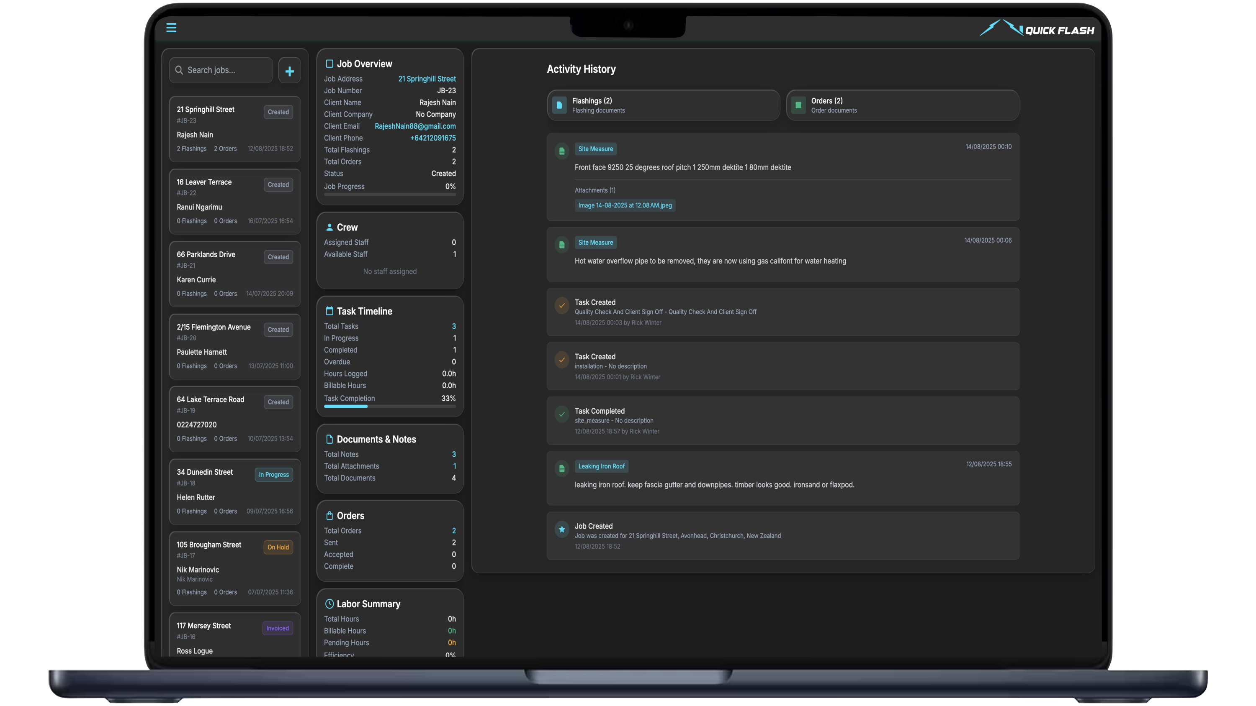Select the 105 Brougham Street job card
This screenshot has height=706, width=1256.
click(234, 568)
